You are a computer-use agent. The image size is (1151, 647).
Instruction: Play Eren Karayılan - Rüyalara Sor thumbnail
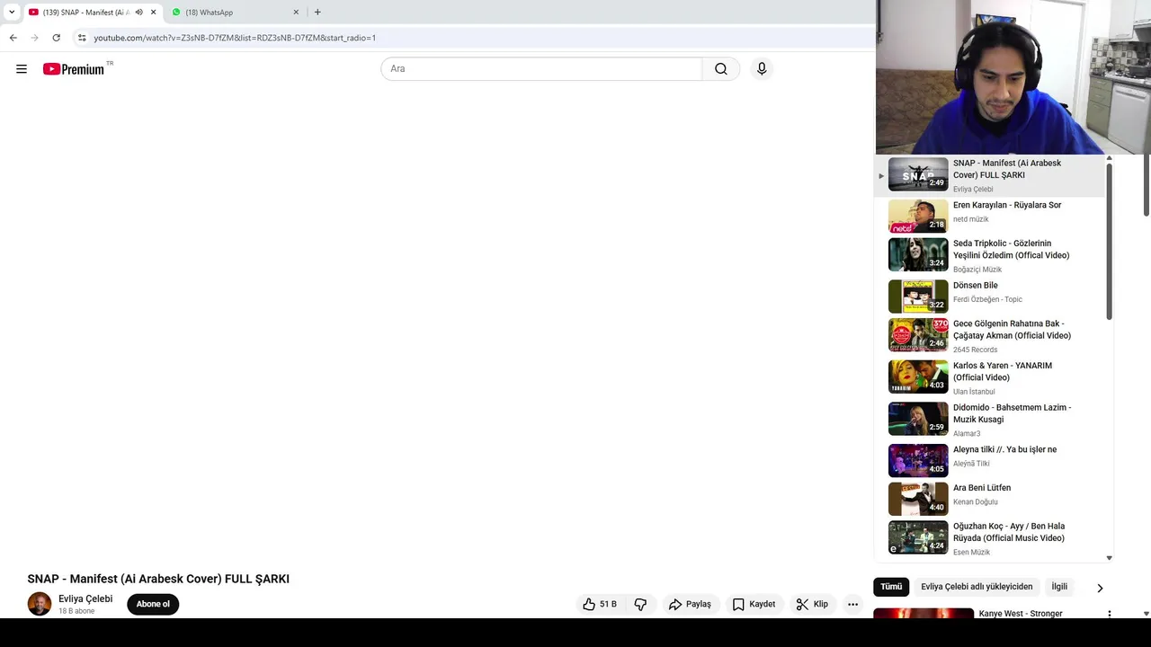(918, 217)
